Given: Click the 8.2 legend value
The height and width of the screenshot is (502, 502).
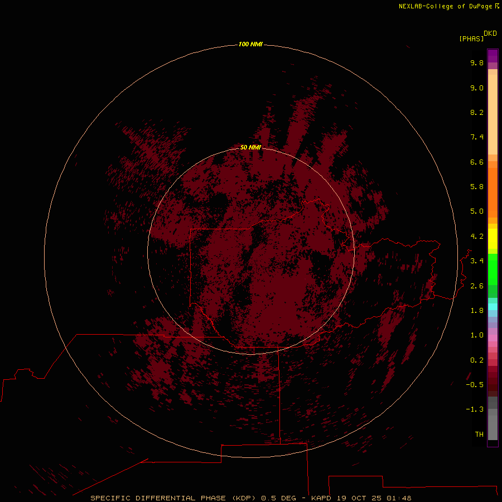Looking at the screenshot, I should 477,112.
